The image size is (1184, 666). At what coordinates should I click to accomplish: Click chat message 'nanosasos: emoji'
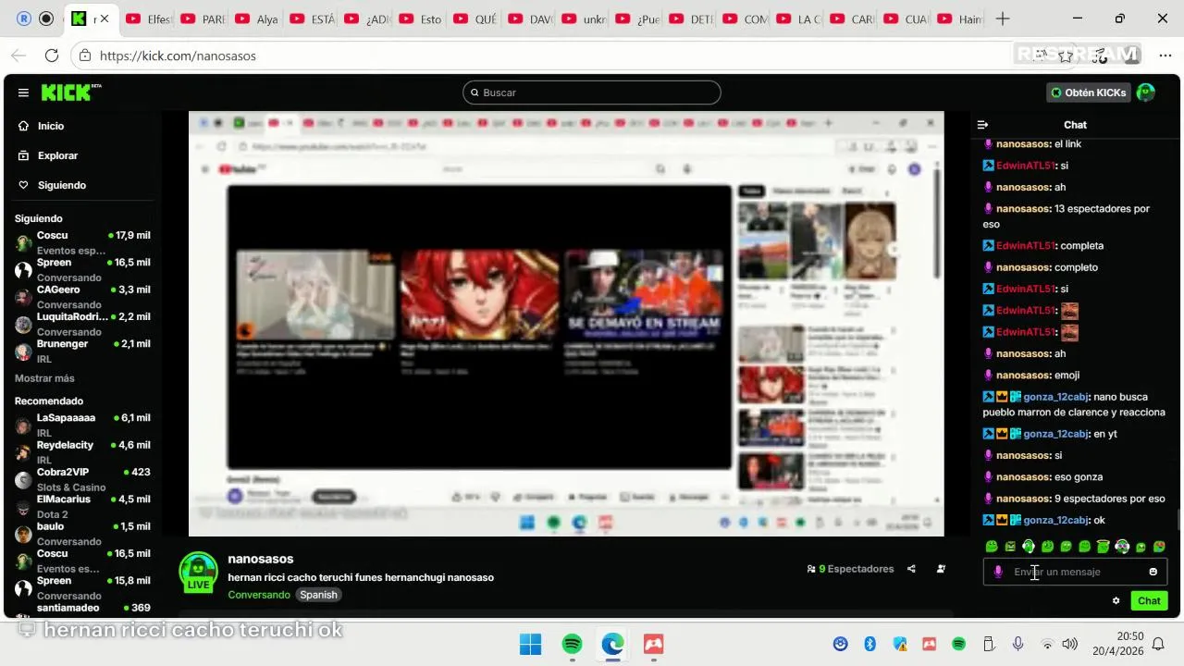point(1031,375)
